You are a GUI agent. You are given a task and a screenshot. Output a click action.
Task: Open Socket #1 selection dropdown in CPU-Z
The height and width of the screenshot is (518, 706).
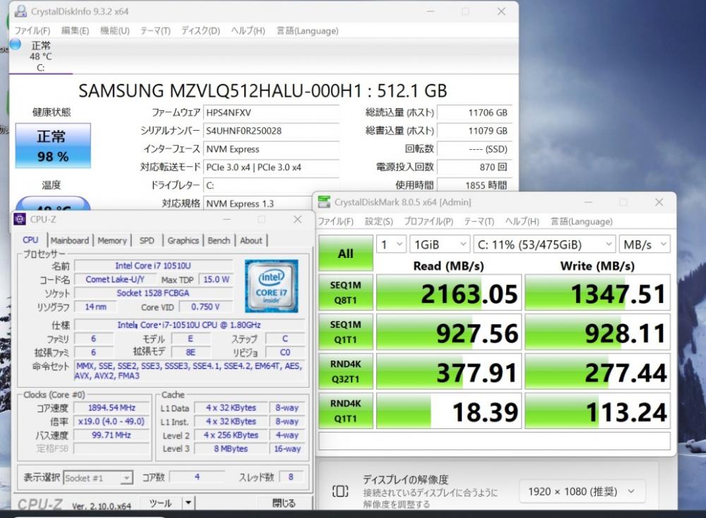pyautogui.click(x=97, y=478)
